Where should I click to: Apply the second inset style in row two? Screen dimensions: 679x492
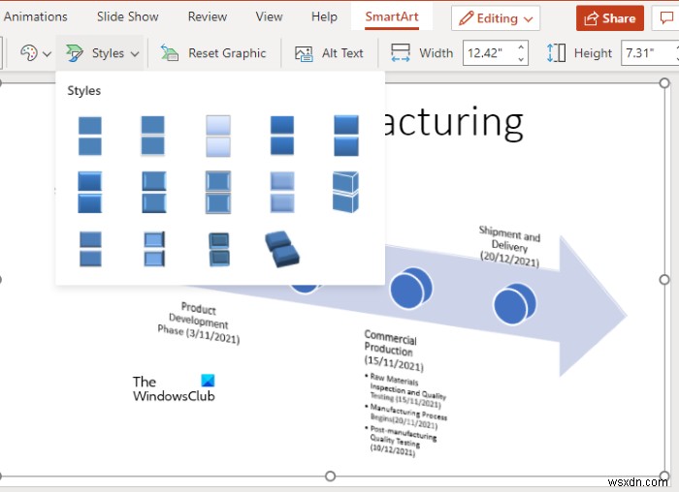[154, 193]
